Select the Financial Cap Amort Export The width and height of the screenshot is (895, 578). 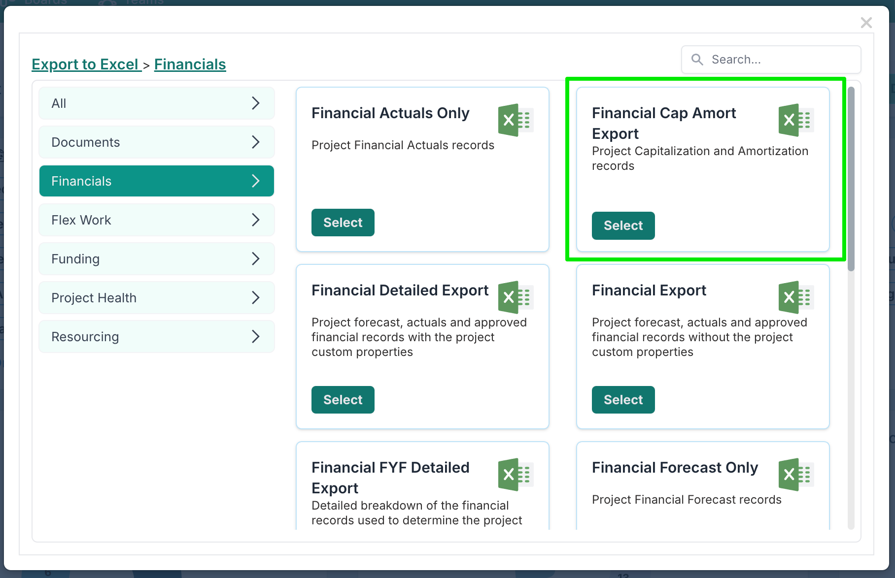pos(623,225)
